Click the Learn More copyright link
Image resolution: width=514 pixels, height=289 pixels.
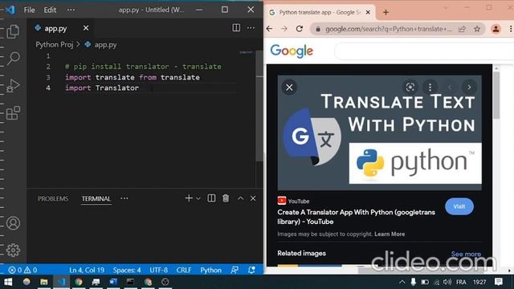pos(390,234)
